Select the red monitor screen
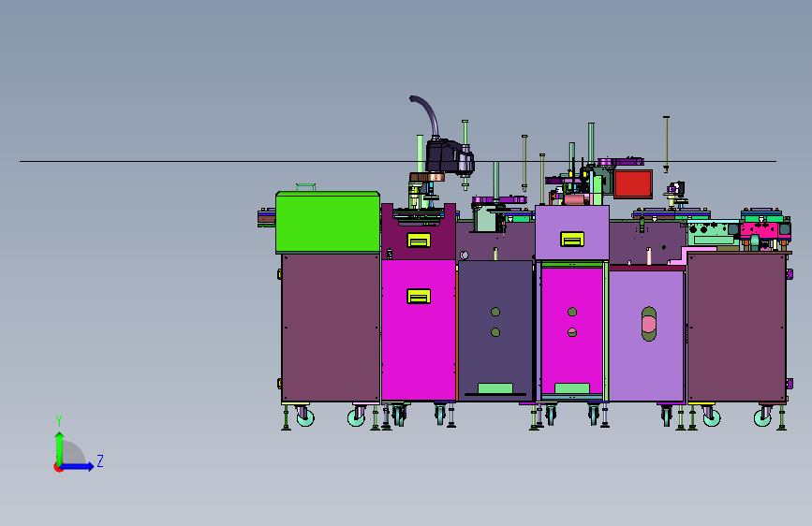The image size is (812, 526). (x=633, y=183)
